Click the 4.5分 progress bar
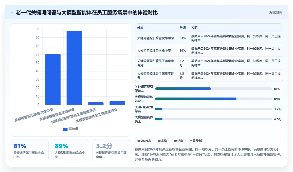The image size is (293, 172). [x=213, y=119]
